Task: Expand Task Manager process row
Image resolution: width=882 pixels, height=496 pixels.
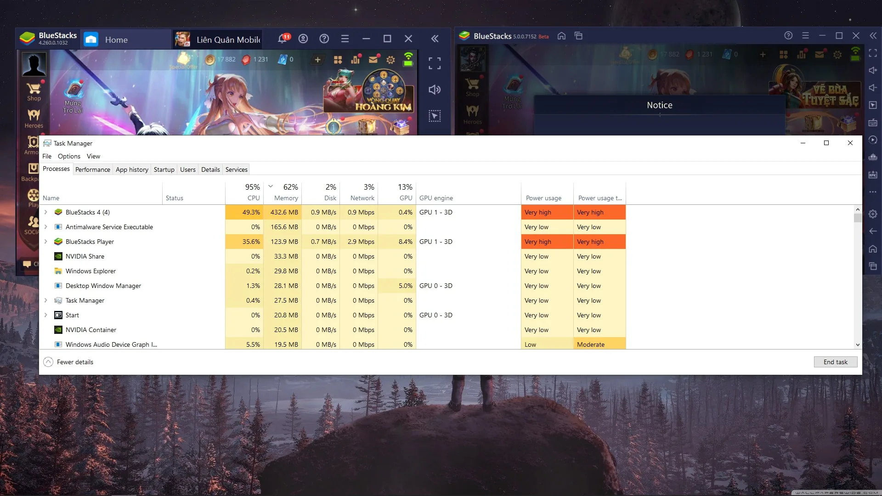Action: [x=46, y=300]
